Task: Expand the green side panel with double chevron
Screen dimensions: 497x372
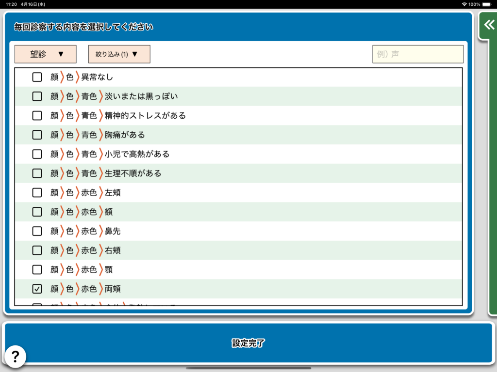Action: (489, 25)
